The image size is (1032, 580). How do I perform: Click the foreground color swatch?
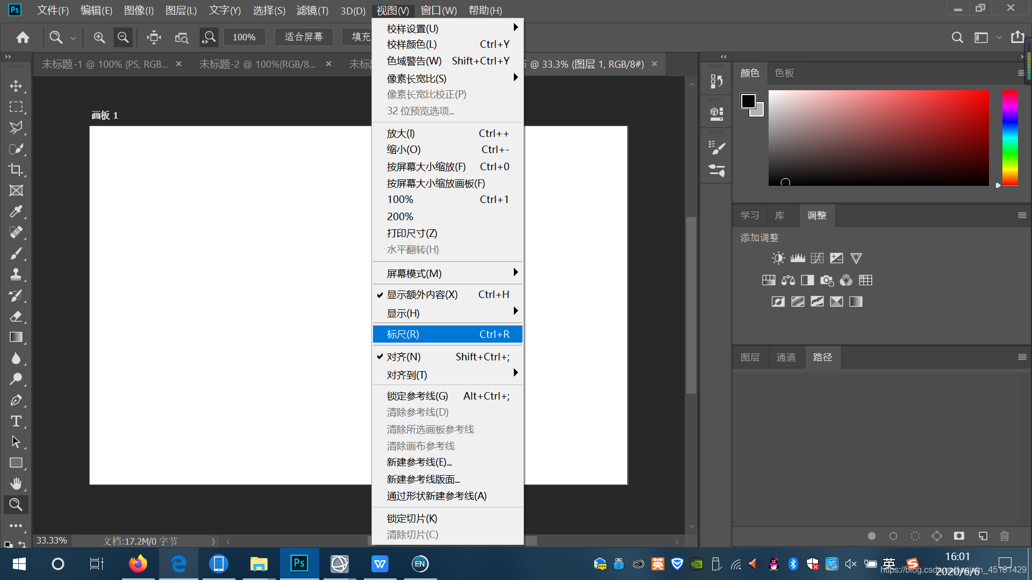click(x=748, y=101)
